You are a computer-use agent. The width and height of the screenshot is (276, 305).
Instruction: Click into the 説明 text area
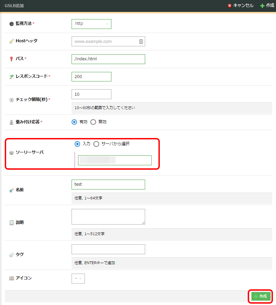tap(108, 217)
